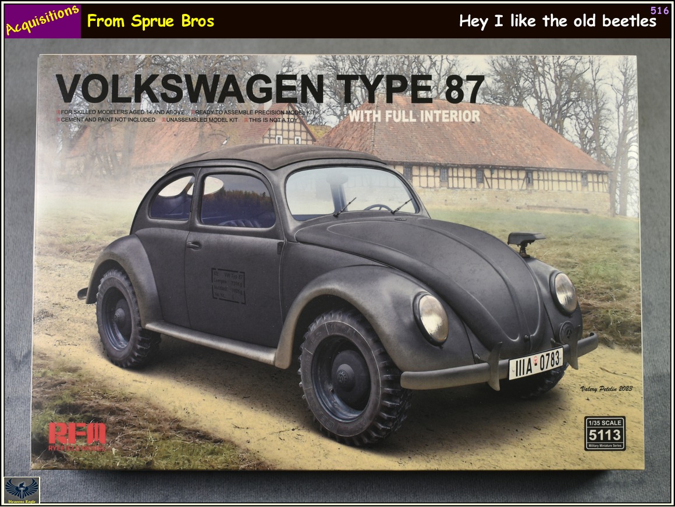
Task: Click the Heavens Eagle logo
Action: click(x=22, y=490)
